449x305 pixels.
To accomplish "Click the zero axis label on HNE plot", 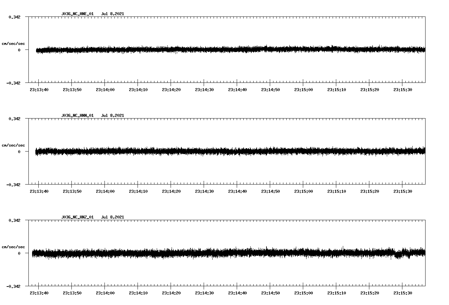I will click(x=19, y=50).
